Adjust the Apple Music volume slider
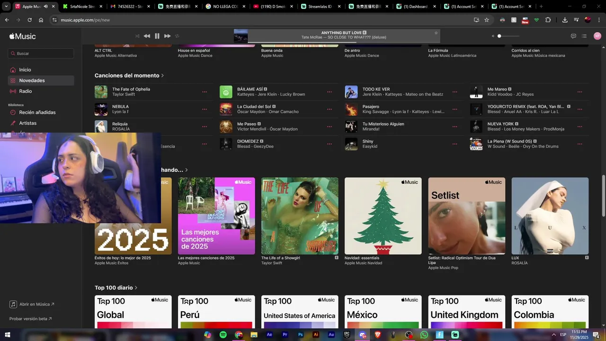The height and width of the screenshot is (341, 606). [508, 36]
